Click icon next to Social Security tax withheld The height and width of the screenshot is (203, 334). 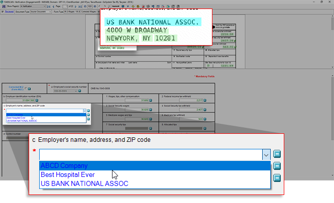[x=206, y=109]
